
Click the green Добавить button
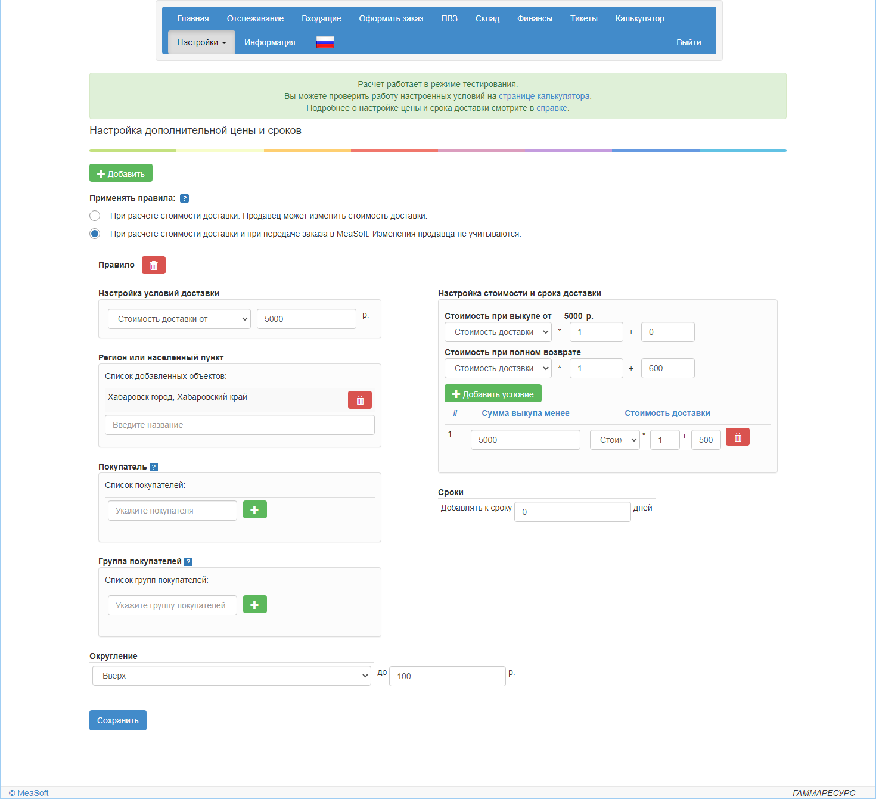tap(121, 173)
